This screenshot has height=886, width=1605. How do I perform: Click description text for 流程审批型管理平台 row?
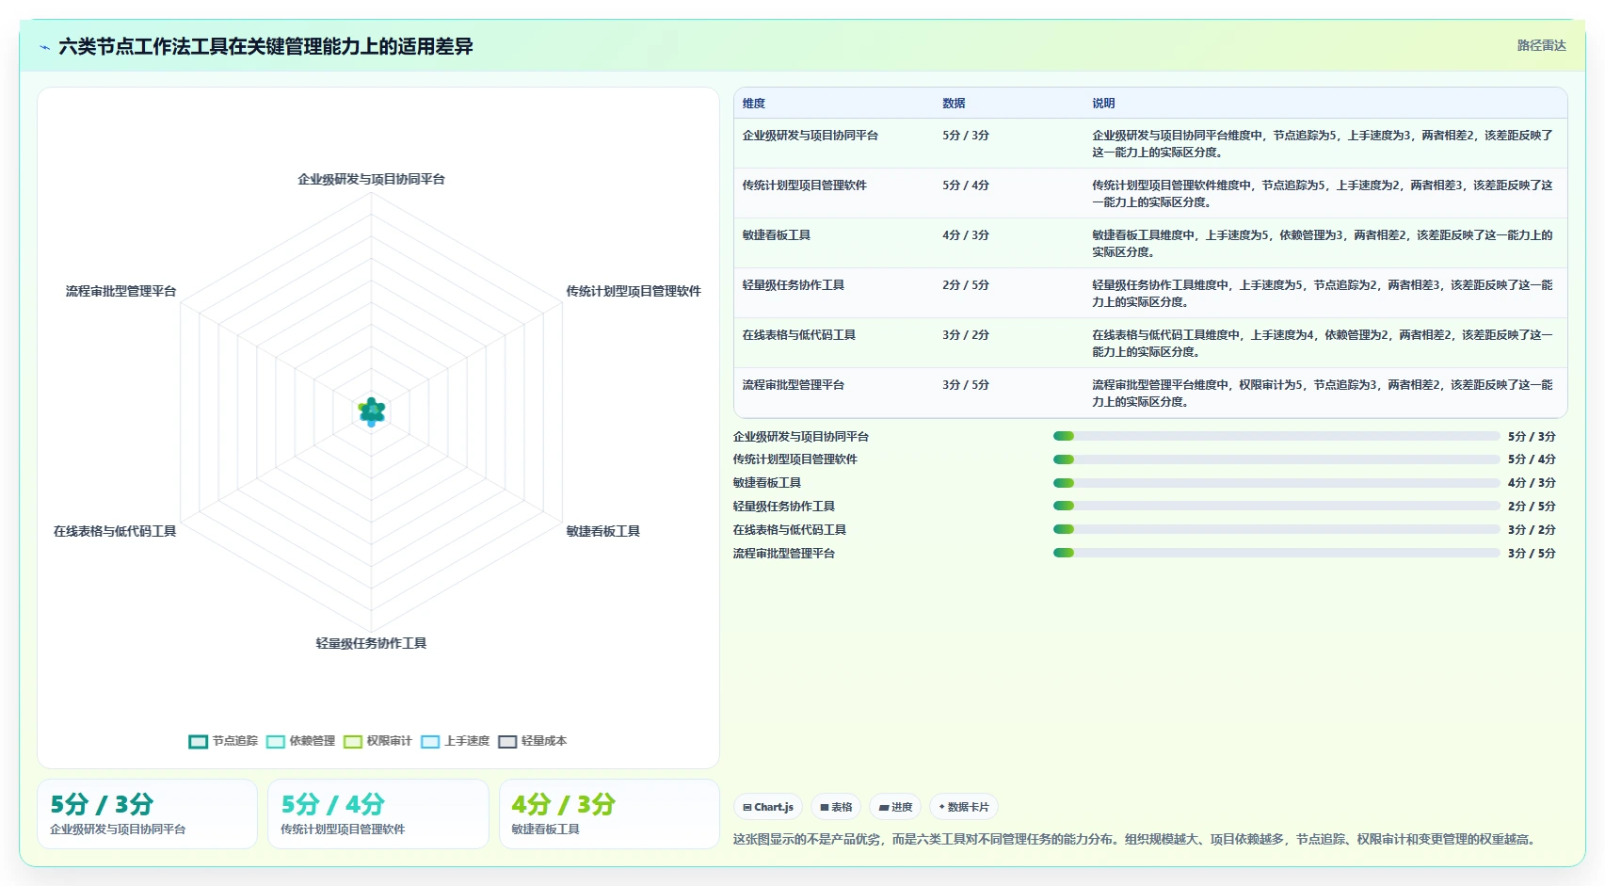coord(1323,394)
